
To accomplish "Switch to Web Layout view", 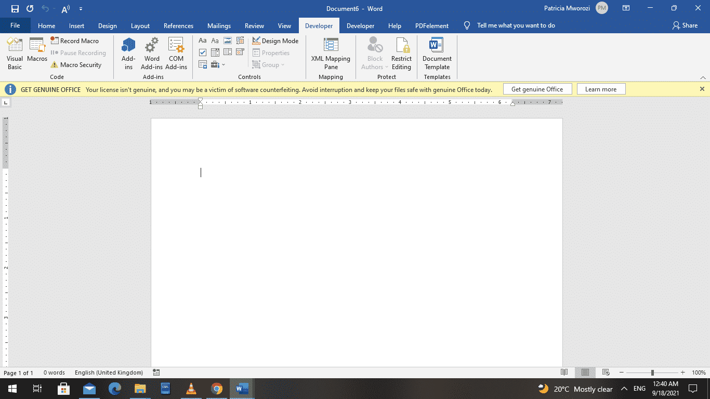I will pos(606,373).
